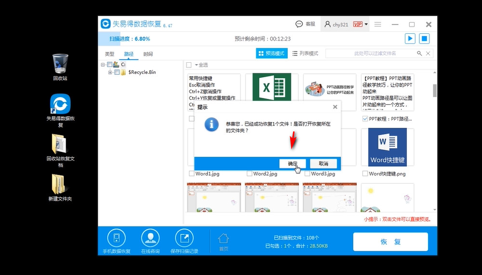482x275 pixels.
Task: Switch to the 时间 tab
Action: (148, 54)
